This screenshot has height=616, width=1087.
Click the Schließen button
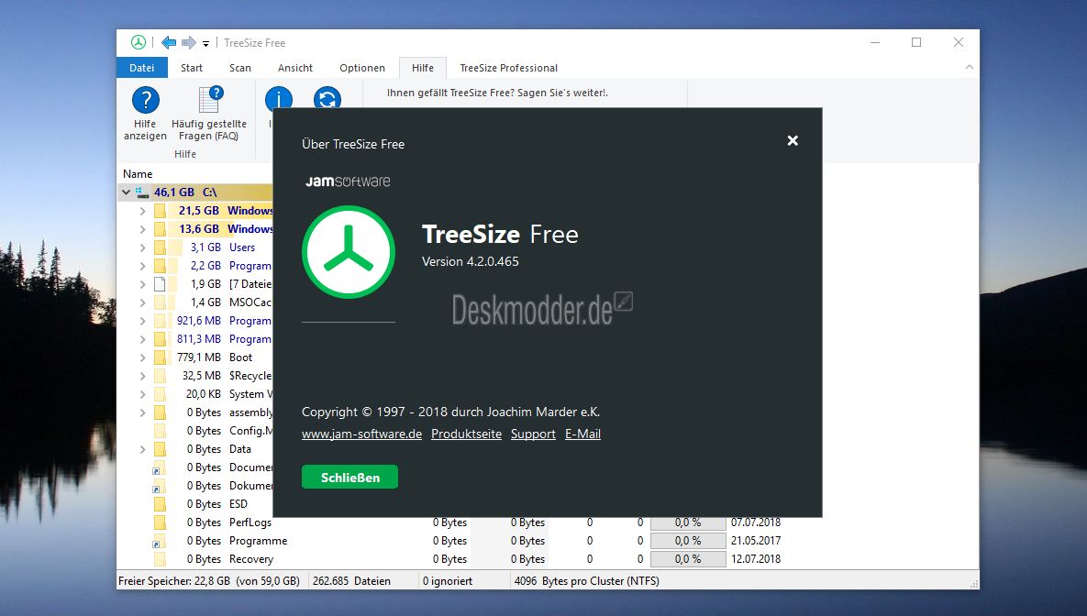coord(350,477)
